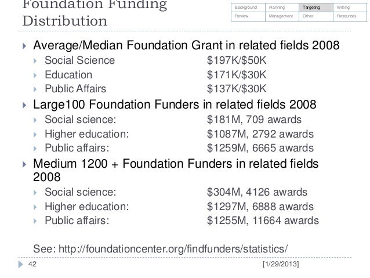This screenshot has height=278, width=370.
Task: Open the Resources section cell
Action: pyautogui.click(x=350, y=17)
